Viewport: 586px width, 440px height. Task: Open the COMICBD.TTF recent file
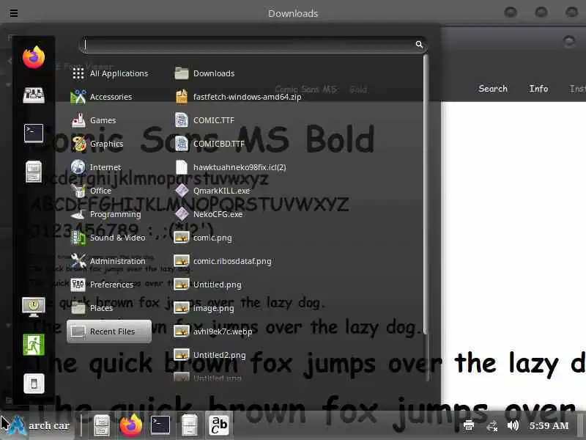[209, 144]
